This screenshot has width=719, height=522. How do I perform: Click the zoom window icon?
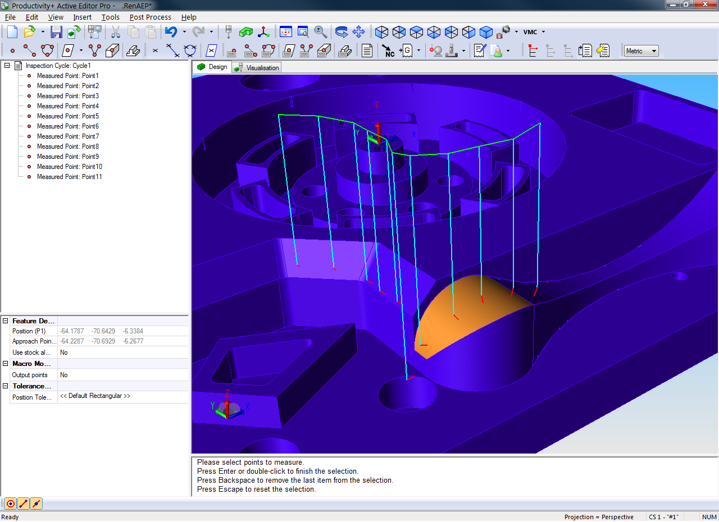point(303,32)
